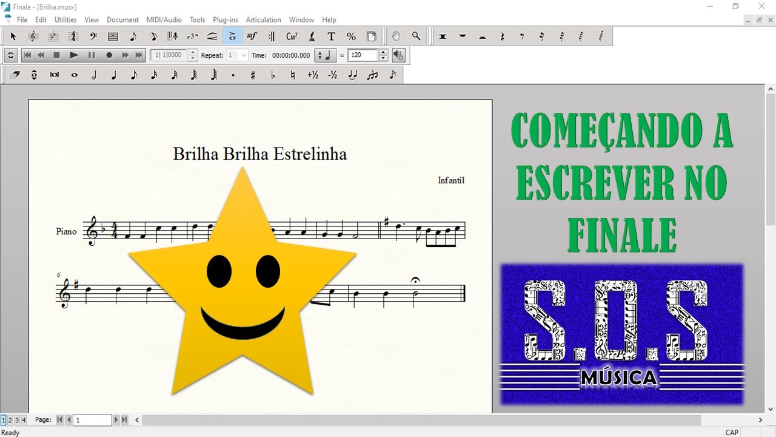Image resolution: width=776 pixels, height=437 pixels.
Task: Click the Page number input field
Action: pos(92,420)
